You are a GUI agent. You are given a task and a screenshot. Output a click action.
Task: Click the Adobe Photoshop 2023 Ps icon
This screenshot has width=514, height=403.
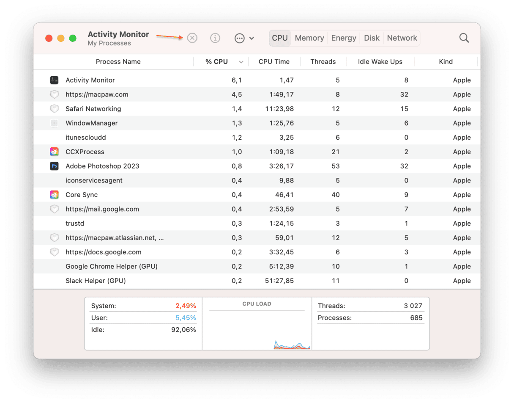54,166
